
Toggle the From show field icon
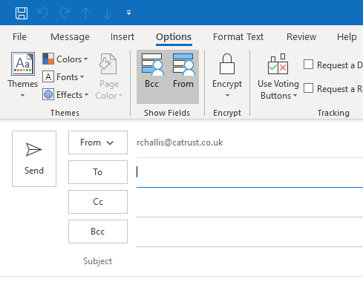183,65
